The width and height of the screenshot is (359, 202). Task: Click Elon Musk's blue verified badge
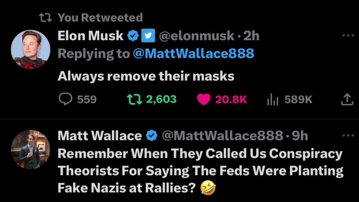[x=133, y=36]
